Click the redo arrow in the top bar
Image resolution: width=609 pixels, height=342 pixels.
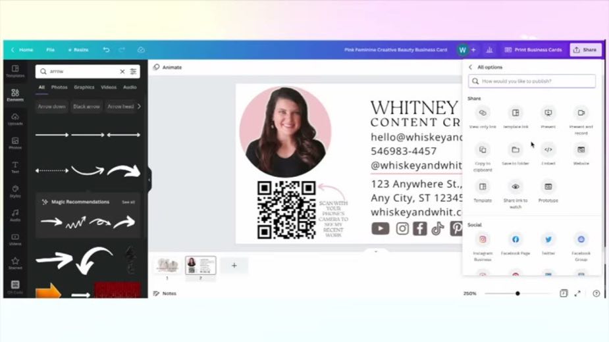pos(122,50)
